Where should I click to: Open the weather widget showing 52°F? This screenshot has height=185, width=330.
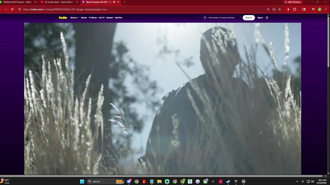coord(5,181)
